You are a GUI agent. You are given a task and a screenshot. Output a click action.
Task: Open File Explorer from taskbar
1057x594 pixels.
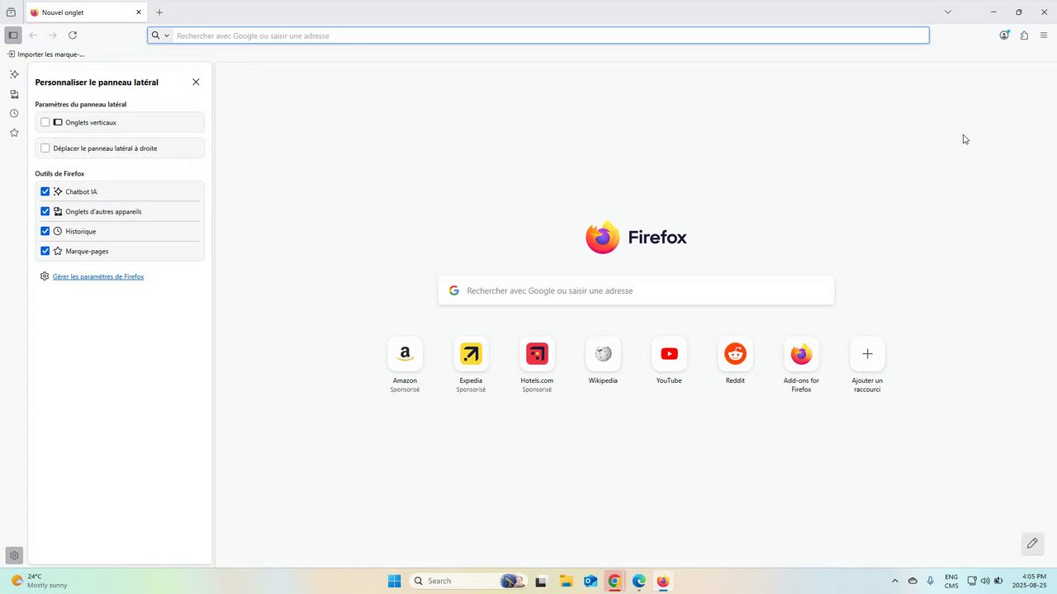tap(566, 581)
